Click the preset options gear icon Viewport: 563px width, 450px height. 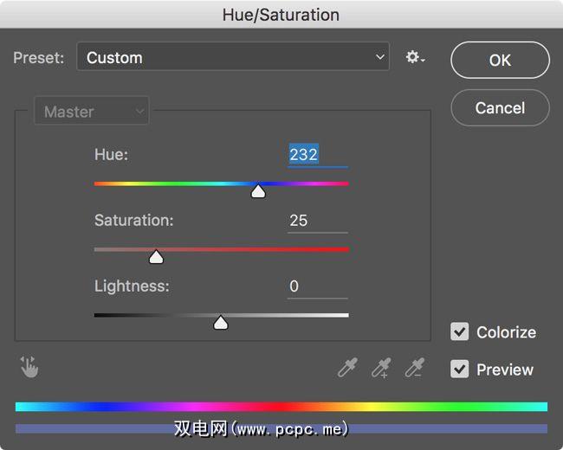[x=414, y=58]
